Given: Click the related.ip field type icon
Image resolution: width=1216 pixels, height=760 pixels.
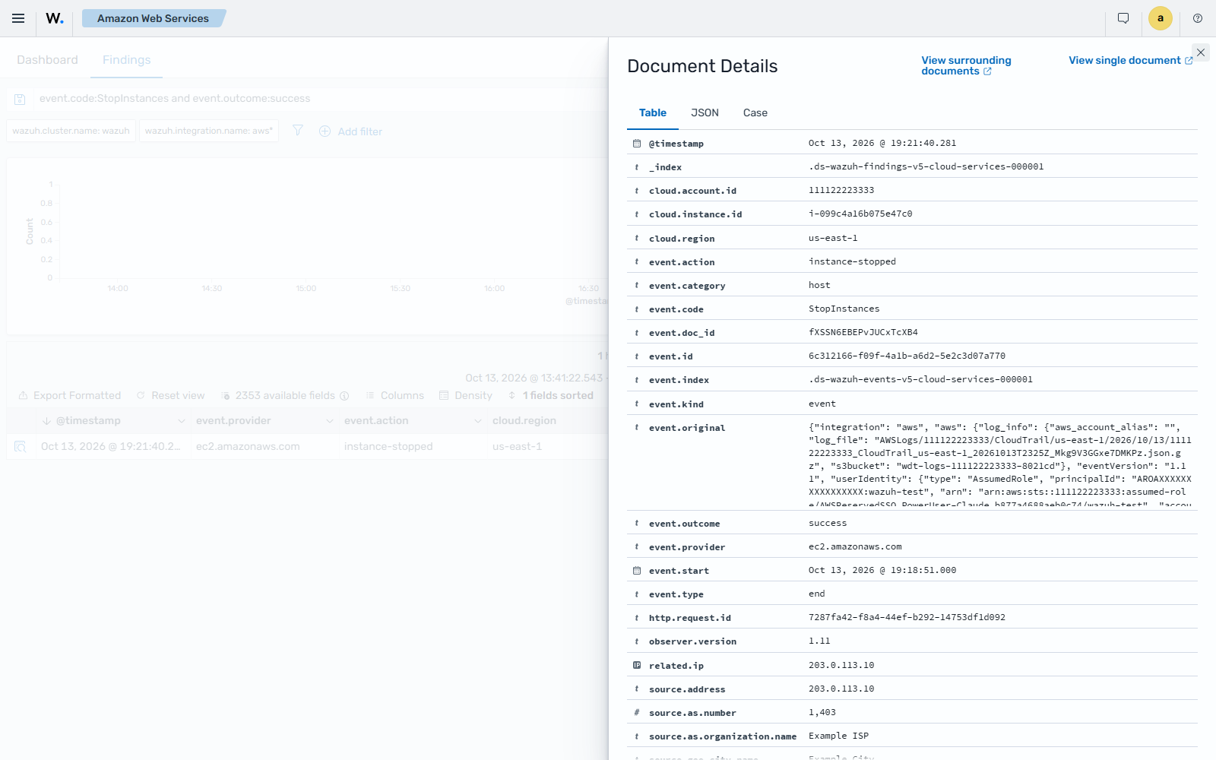Looking at the screenshot, I should pyautogui.click(x=637, y=665).
